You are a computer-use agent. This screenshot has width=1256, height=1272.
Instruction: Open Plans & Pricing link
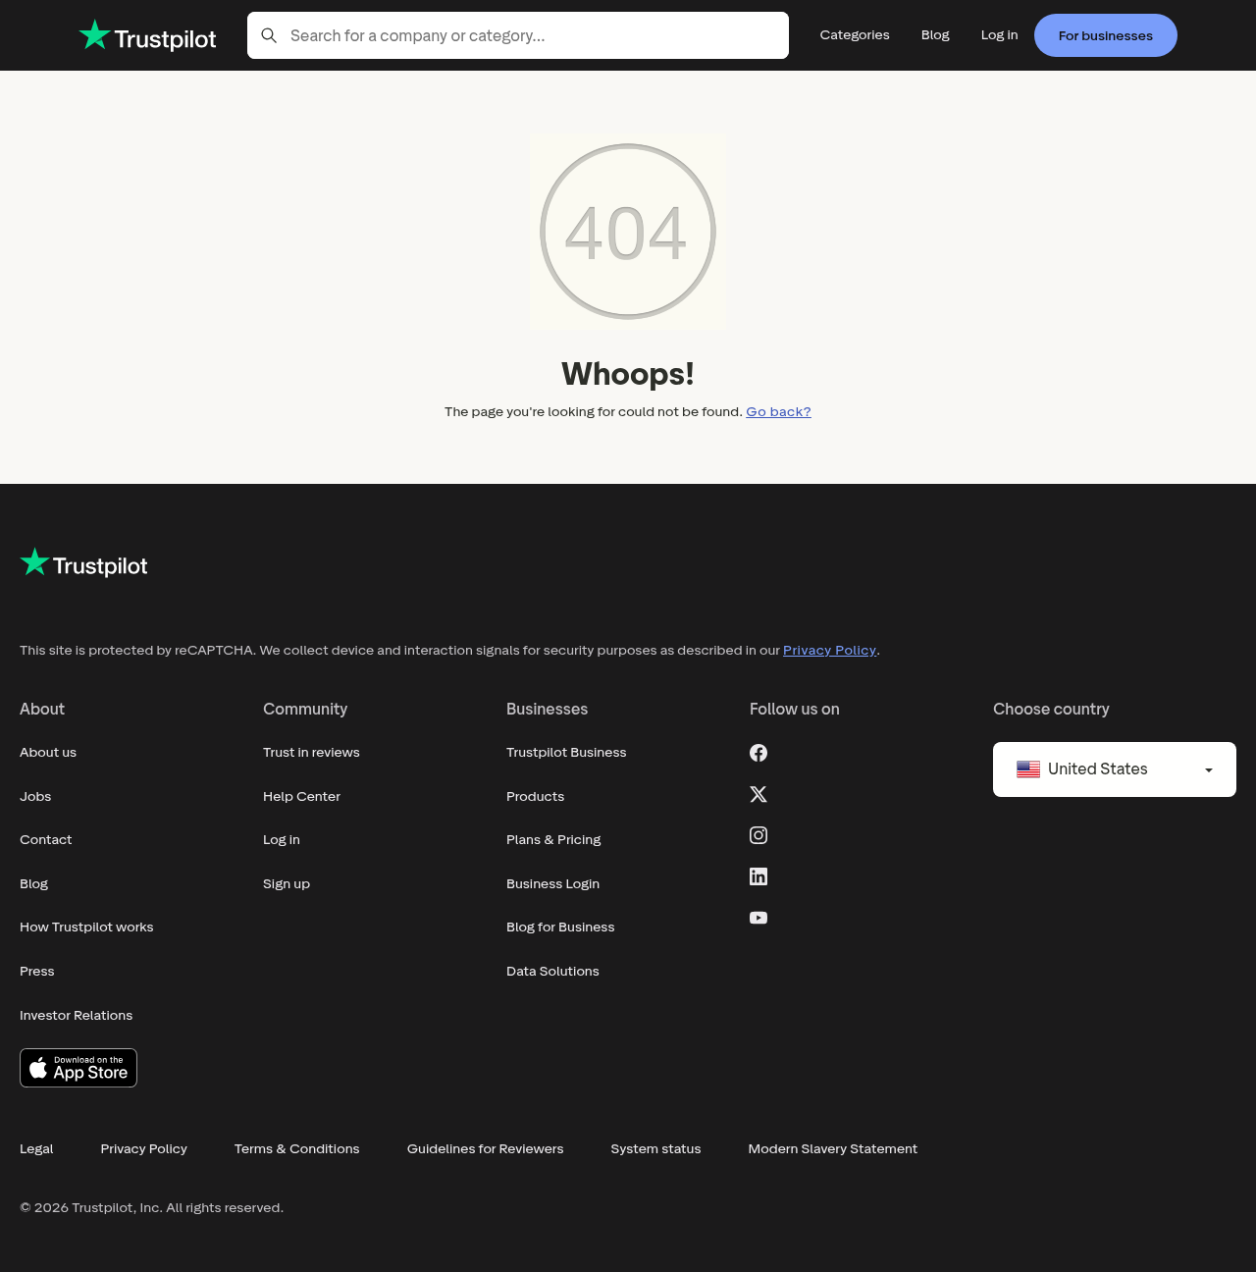pyautogui.click(x=553, y=839)
